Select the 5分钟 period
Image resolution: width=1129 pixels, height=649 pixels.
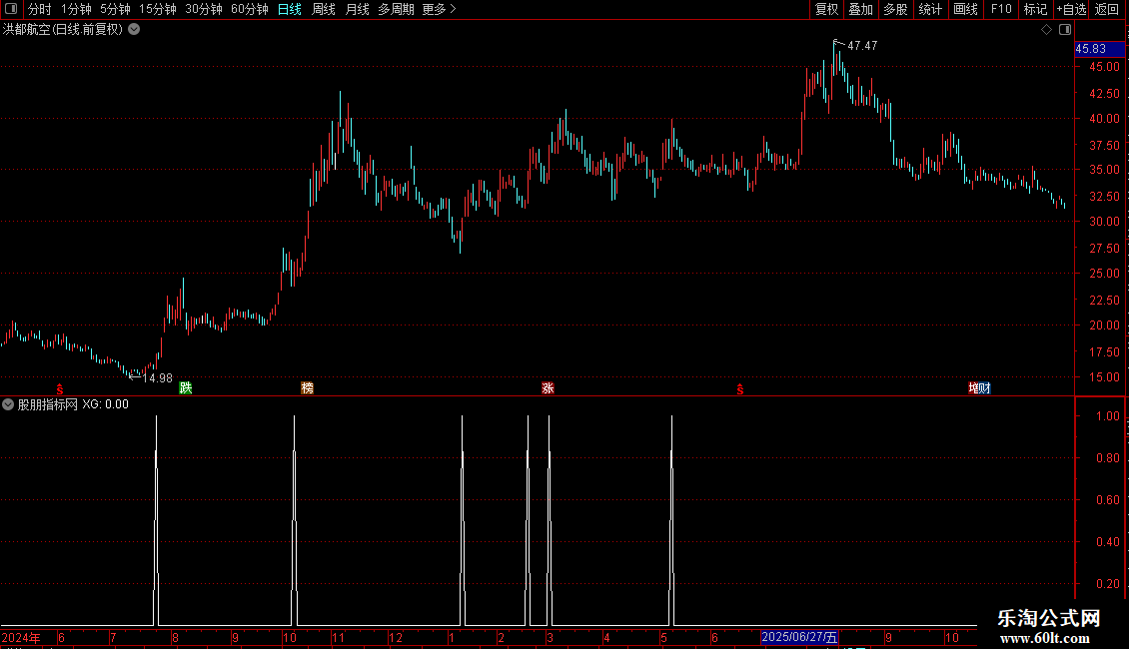click(115, 9)
